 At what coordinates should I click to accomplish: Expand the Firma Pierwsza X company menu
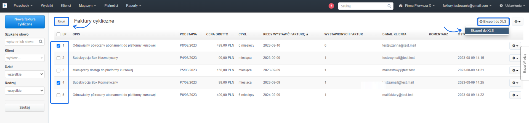[x=417, y=5]
